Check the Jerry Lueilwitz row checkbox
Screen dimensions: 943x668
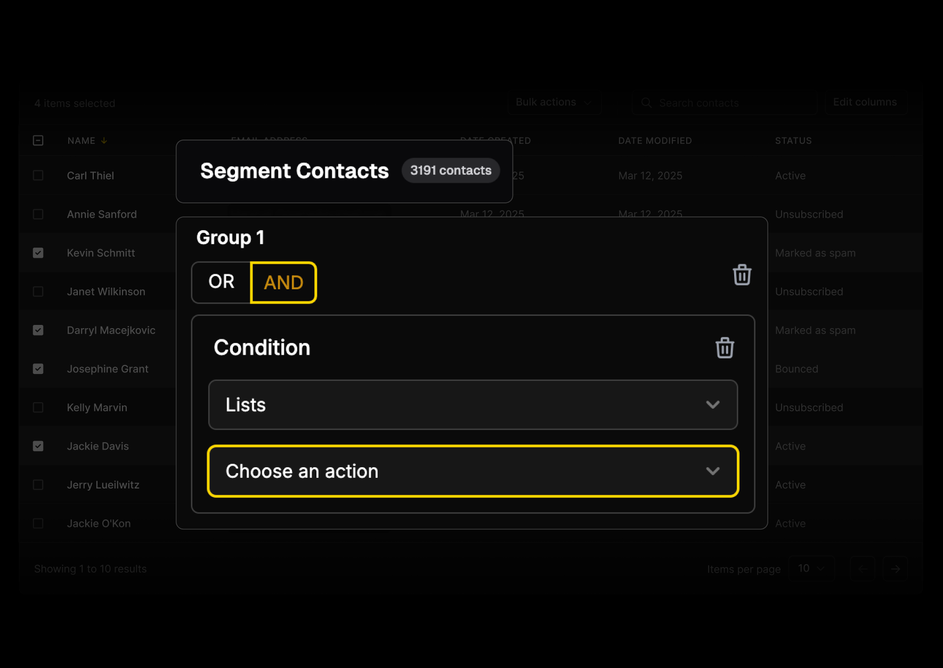[38, 485]
